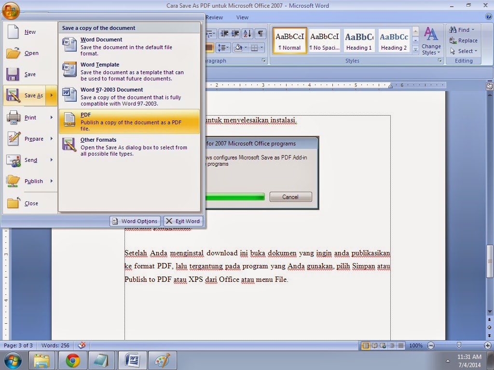Click the Decrease Indent icon
This screenshot has height=370, width=494.
click(224, 33)
